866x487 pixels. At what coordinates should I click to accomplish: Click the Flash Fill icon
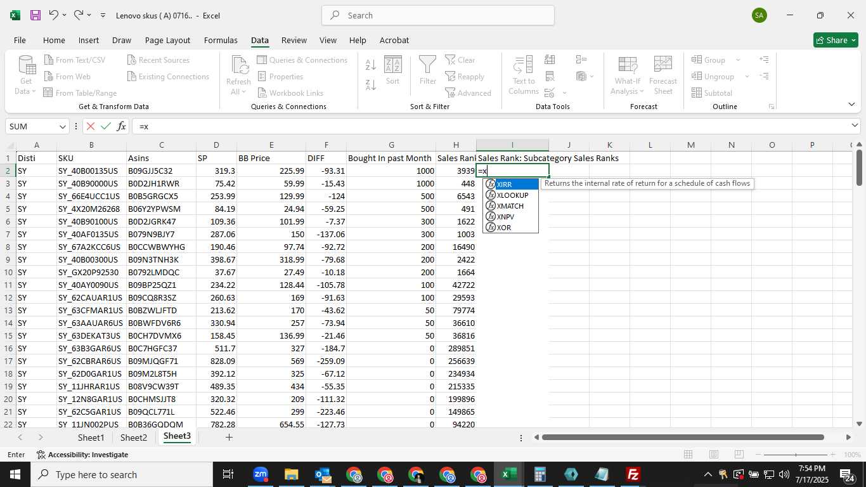550,60
